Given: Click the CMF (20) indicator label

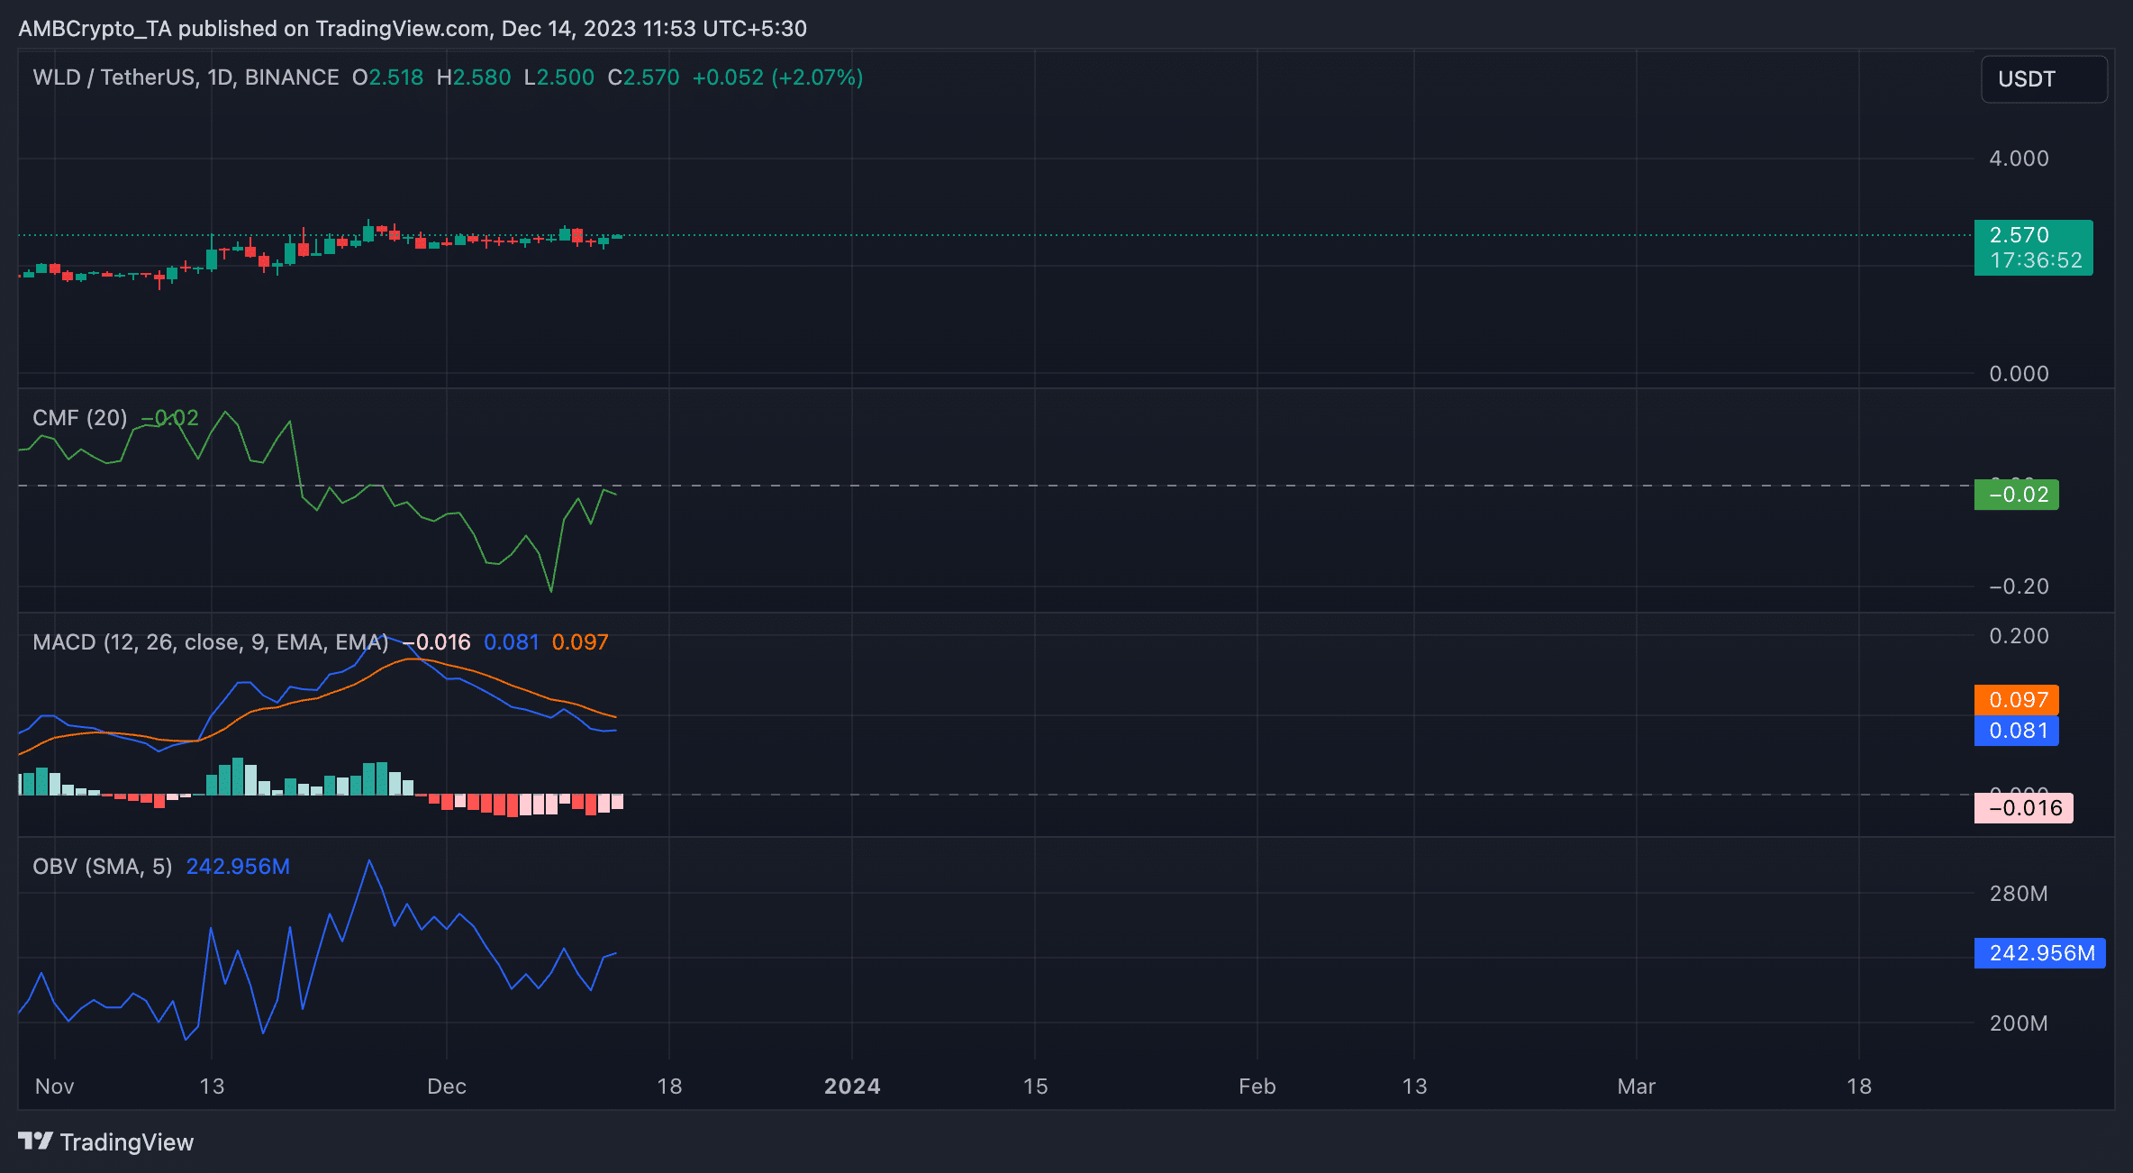Looking at the screenshot, I should pos(80,418).
